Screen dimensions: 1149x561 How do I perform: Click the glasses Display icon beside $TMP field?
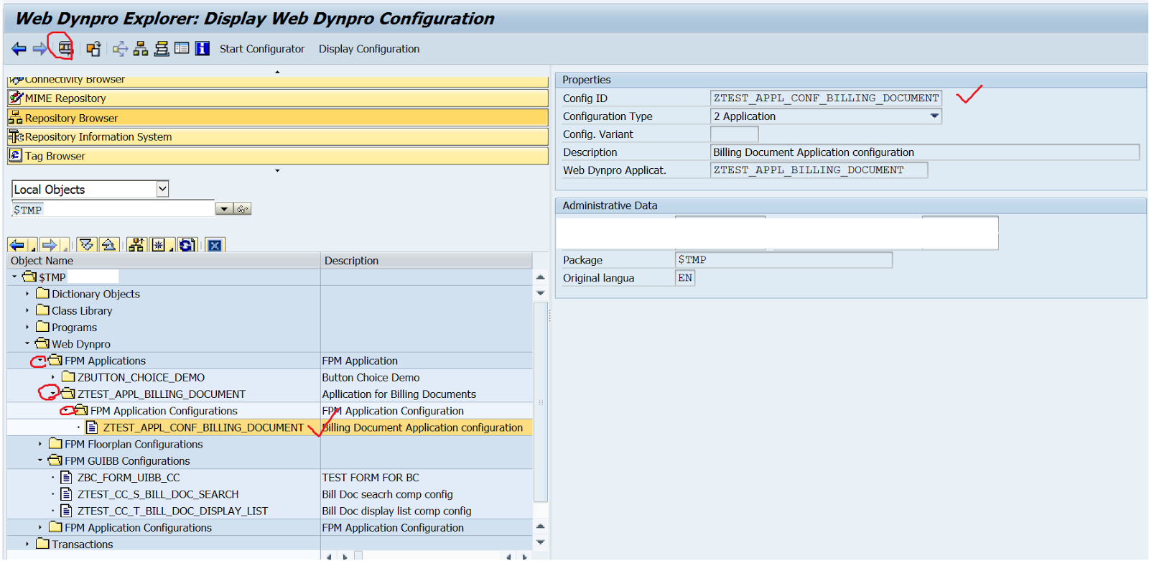click(x=243, y=209)
